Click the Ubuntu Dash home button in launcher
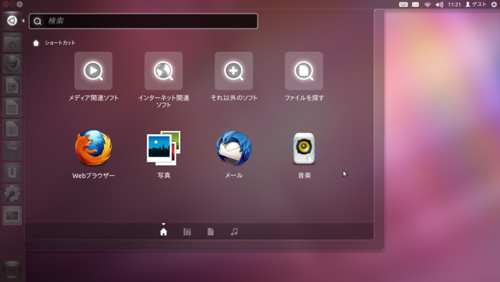This screenshot has height=282, width=500. coord(12,21)
